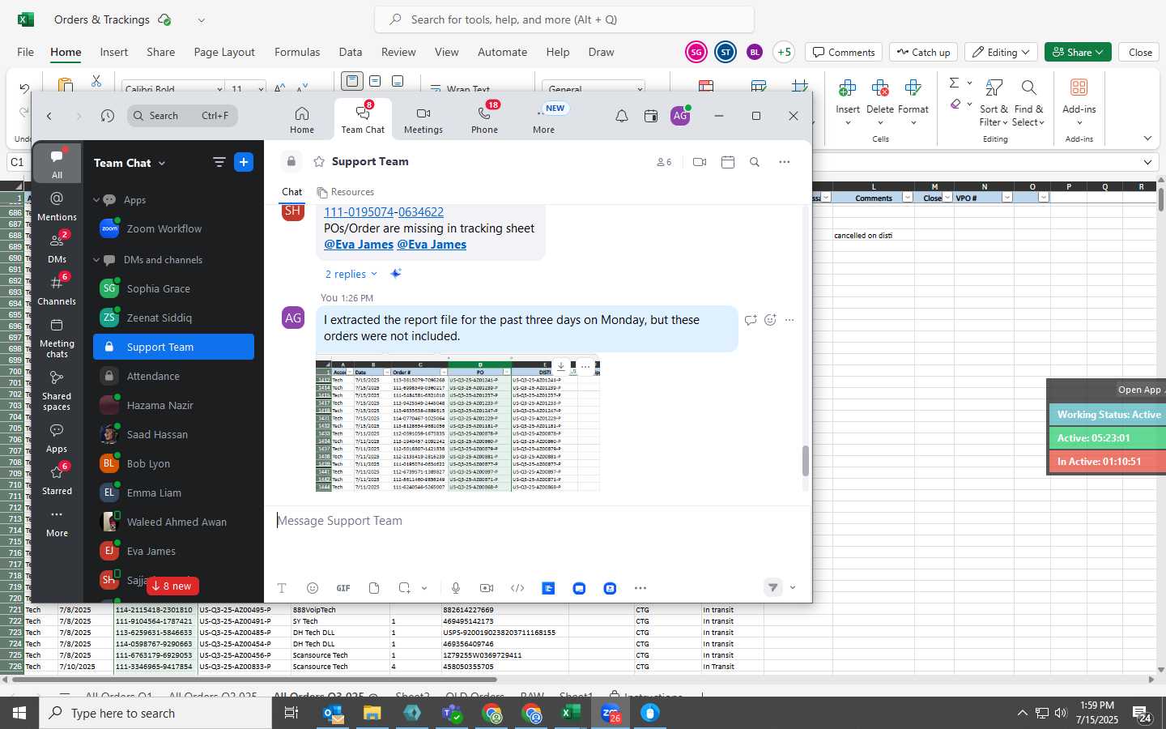This screenshot has width=1166, height=729.
Task: Open the Zoom Home tab
Action: pos(302,119)
